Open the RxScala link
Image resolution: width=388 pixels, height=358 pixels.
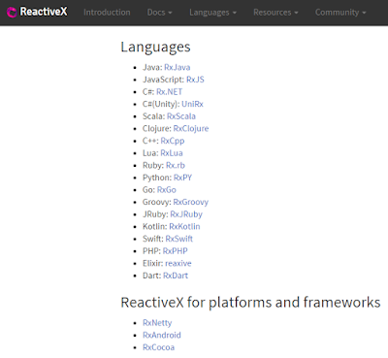[x=181, y=116]
